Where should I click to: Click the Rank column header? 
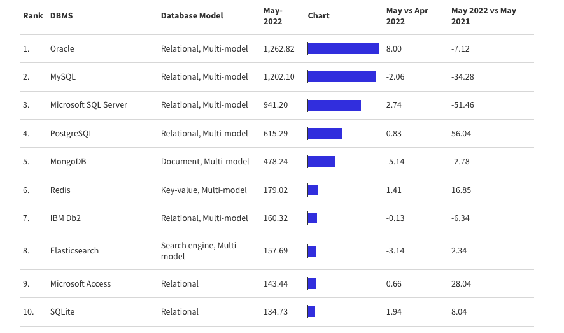coord(32,16)
